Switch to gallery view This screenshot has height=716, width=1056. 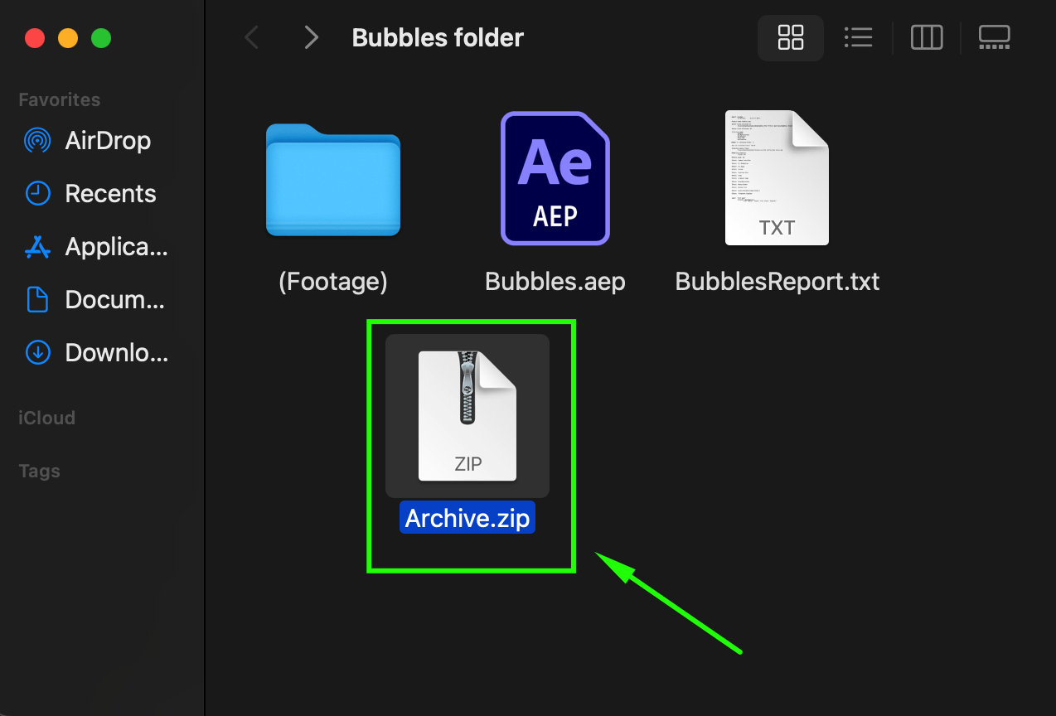click(994, 37)
